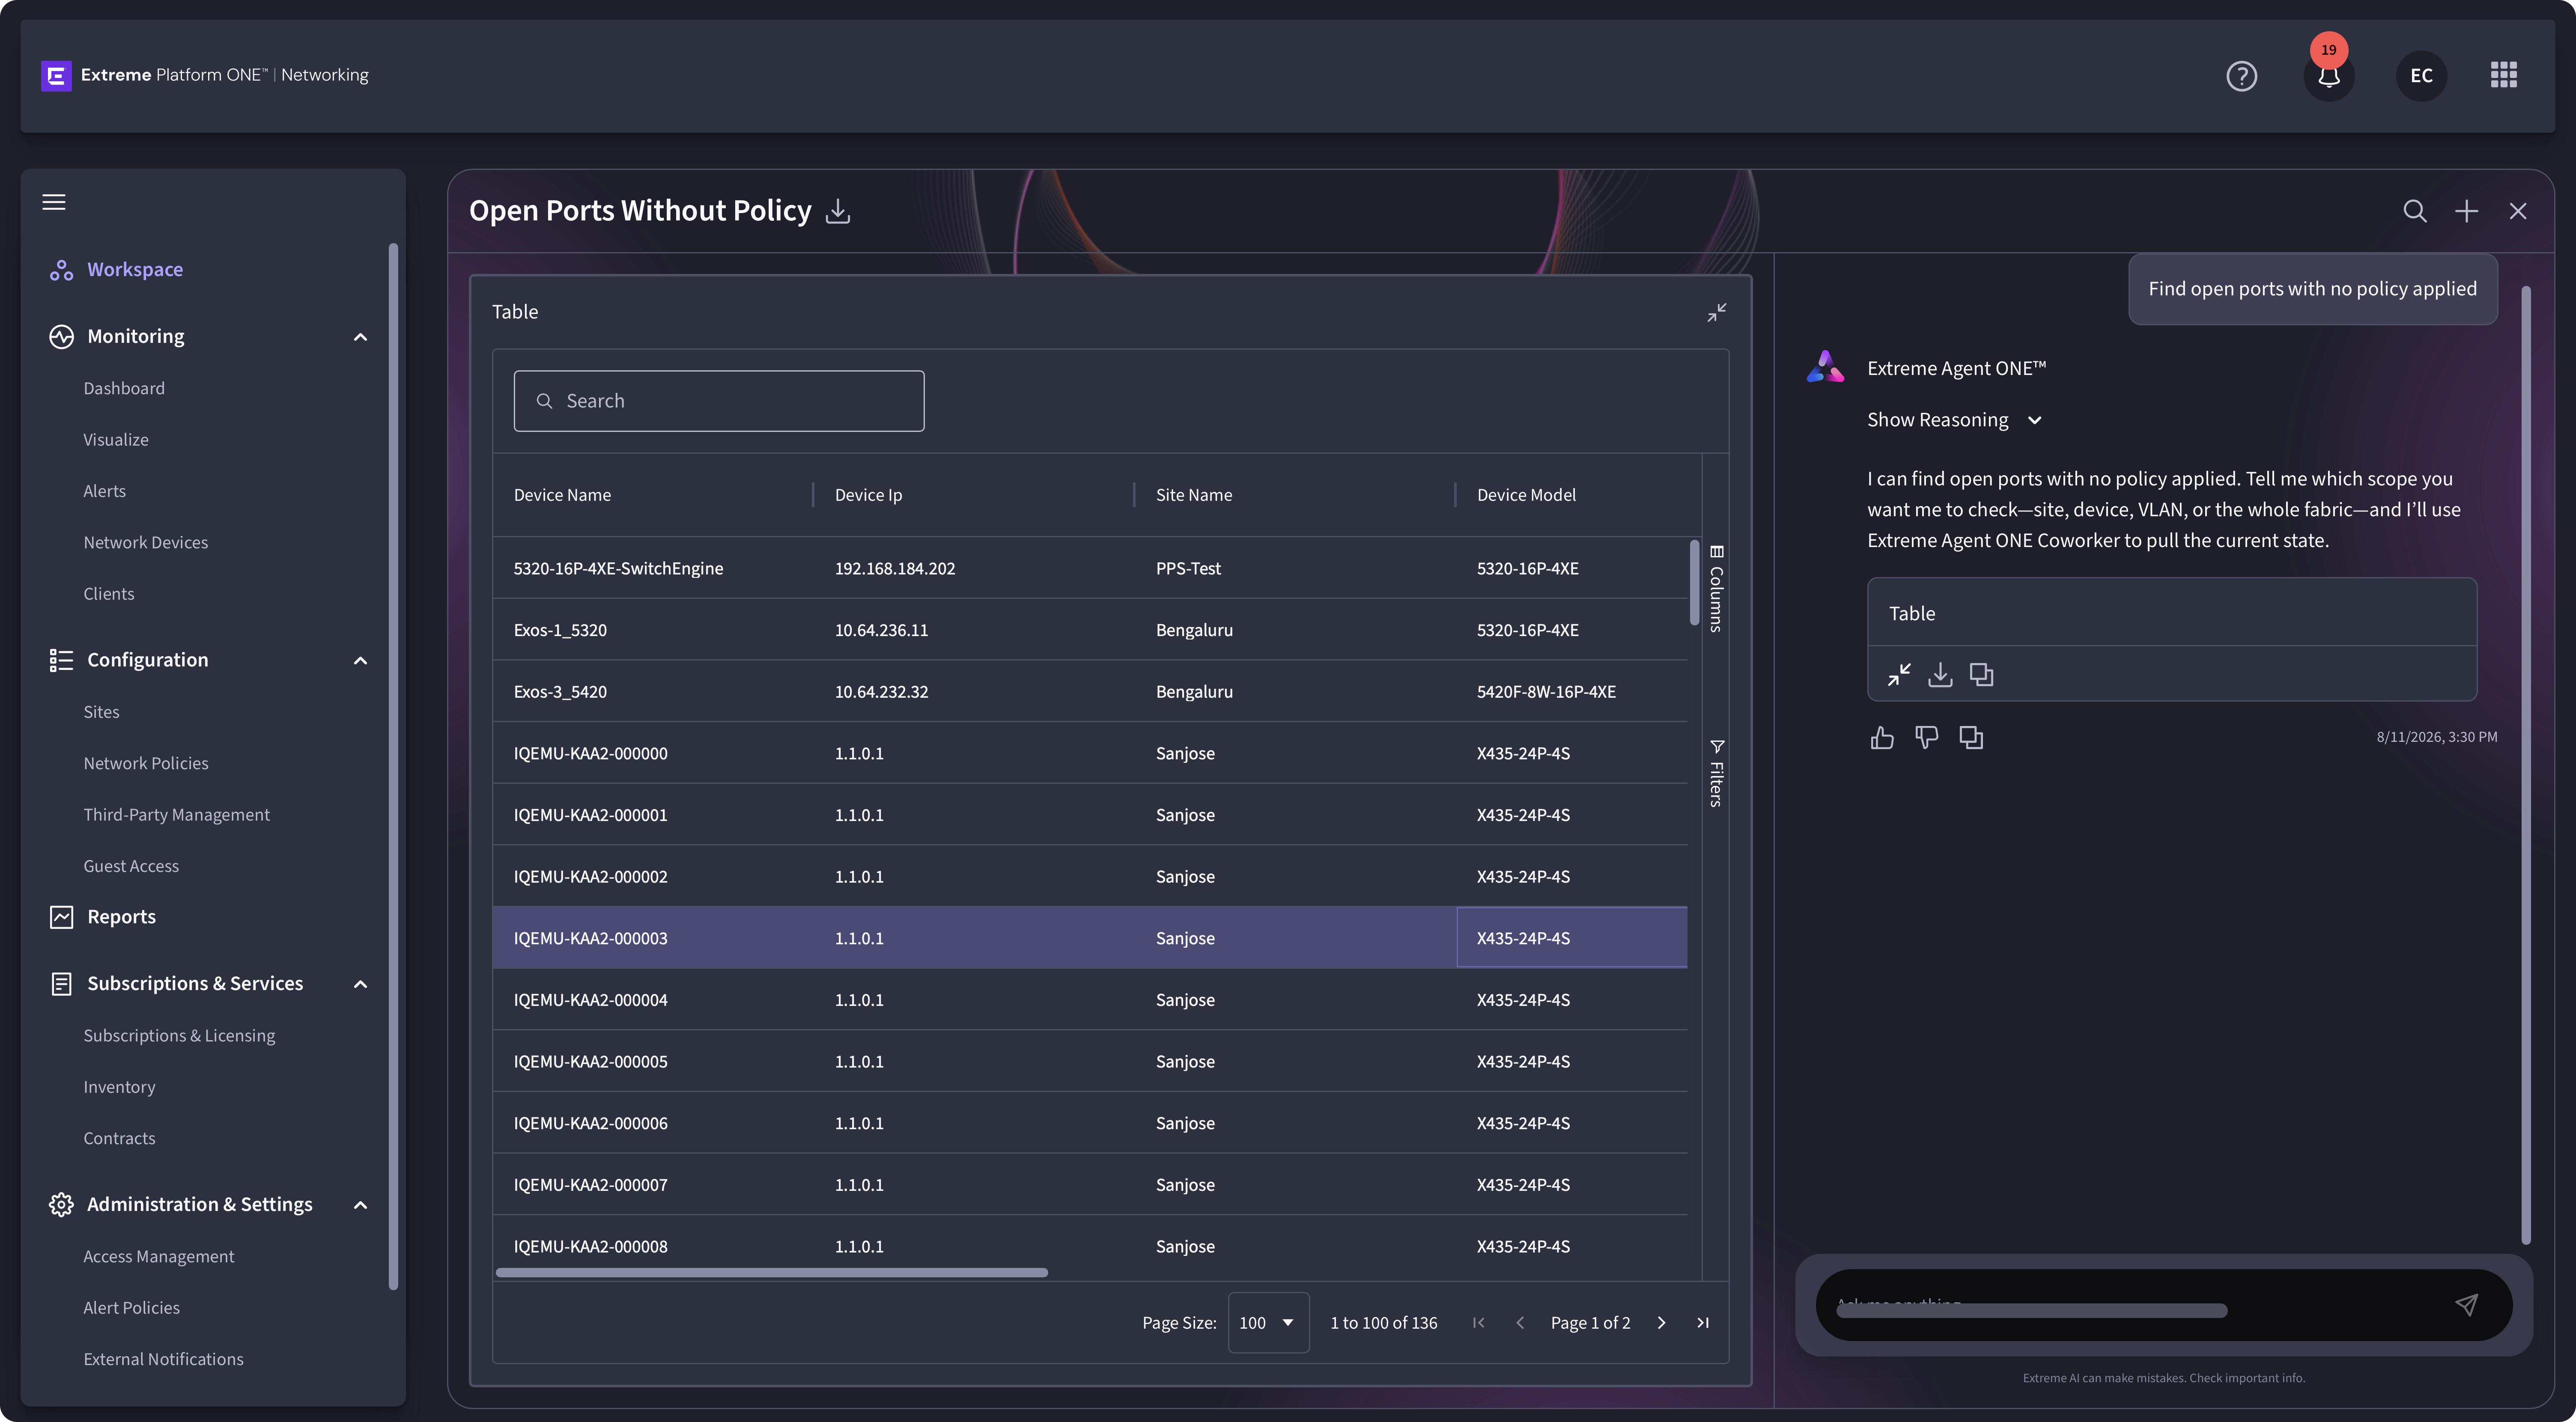Open Network Devices page
The image size is (2576, 1422).
point(146,543)
